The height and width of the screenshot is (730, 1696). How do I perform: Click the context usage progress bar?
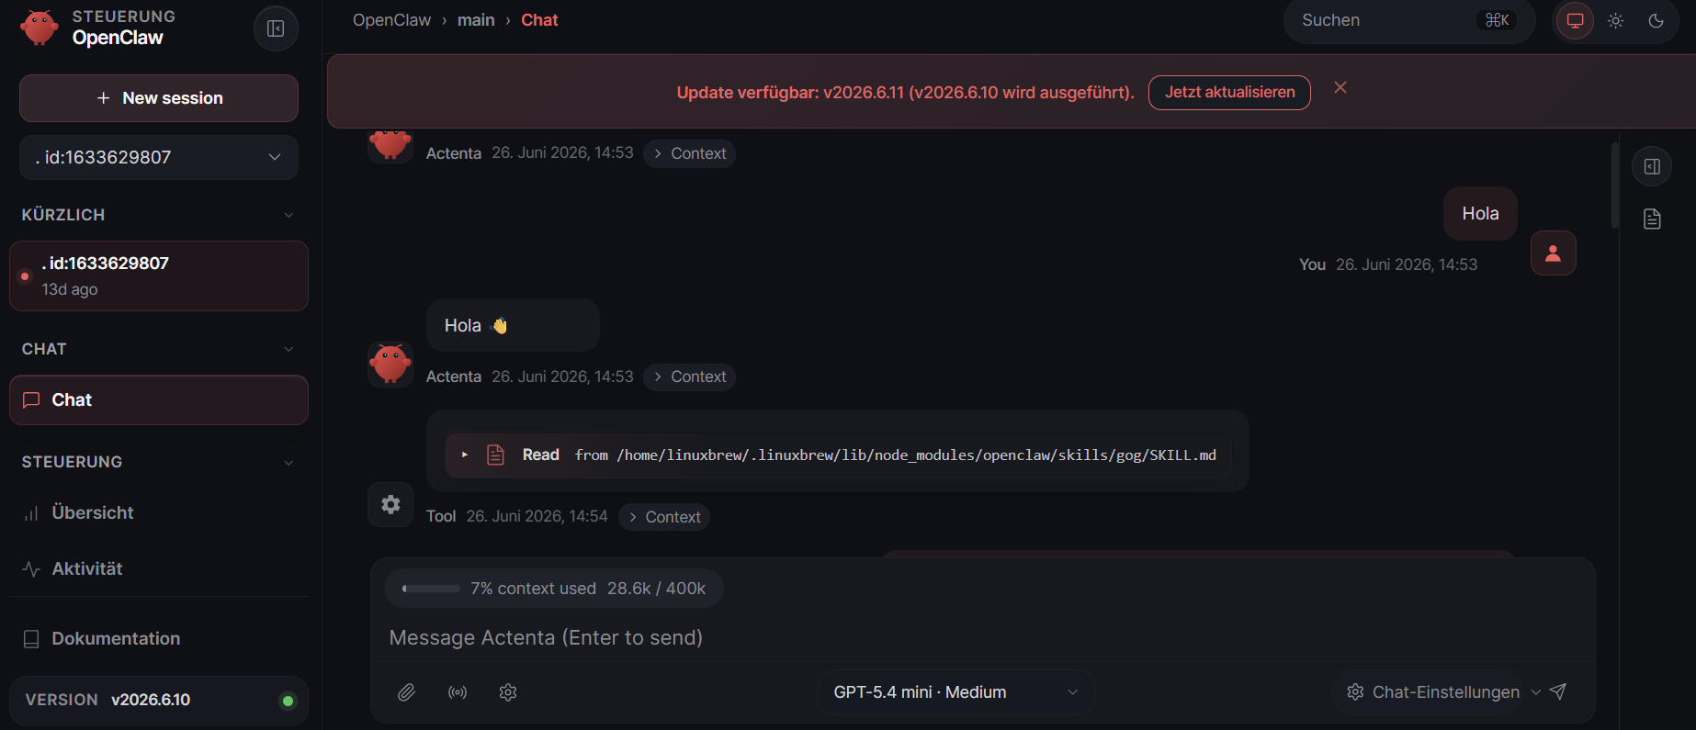431,589
